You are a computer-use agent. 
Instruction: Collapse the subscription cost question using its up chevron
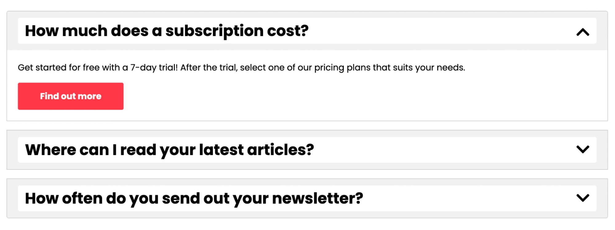coord(582,32)
